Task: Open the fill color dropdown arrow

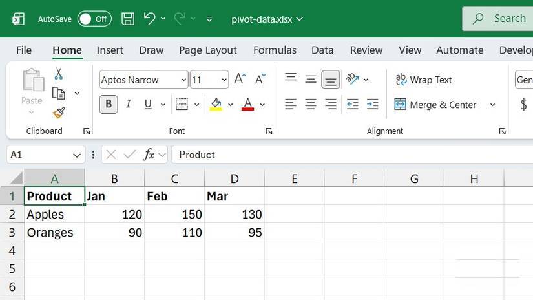Action: point(231,105)
